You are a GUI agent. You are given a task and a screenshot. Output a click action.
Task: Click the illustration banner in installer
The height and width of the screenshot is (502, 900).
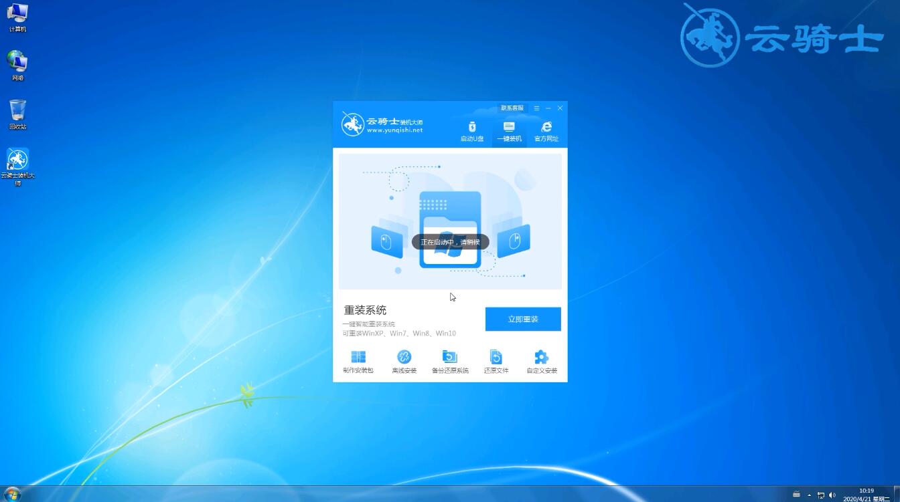click(x=450, y=221)
